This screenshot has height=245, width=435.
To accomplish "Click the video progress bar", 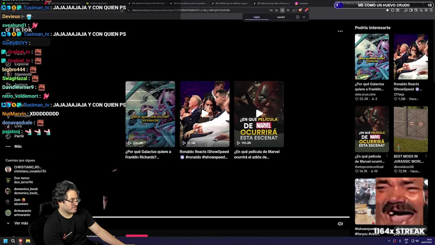I will (x=221, y=217).
